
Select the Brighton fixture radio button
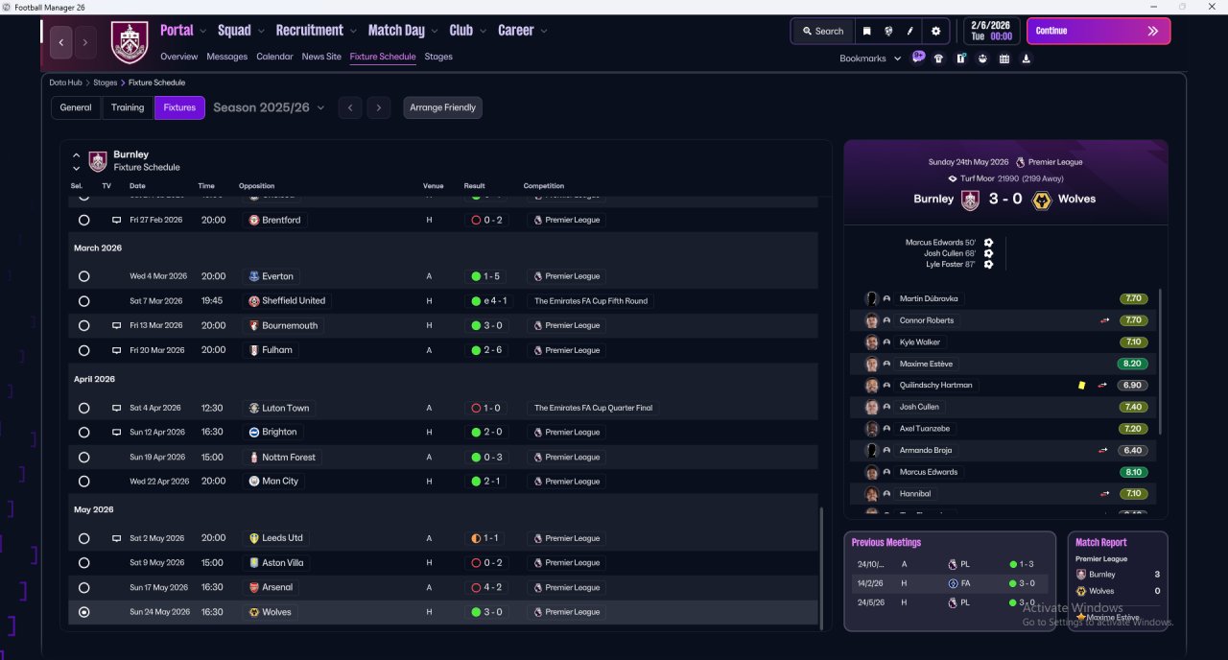pos(84,433)
